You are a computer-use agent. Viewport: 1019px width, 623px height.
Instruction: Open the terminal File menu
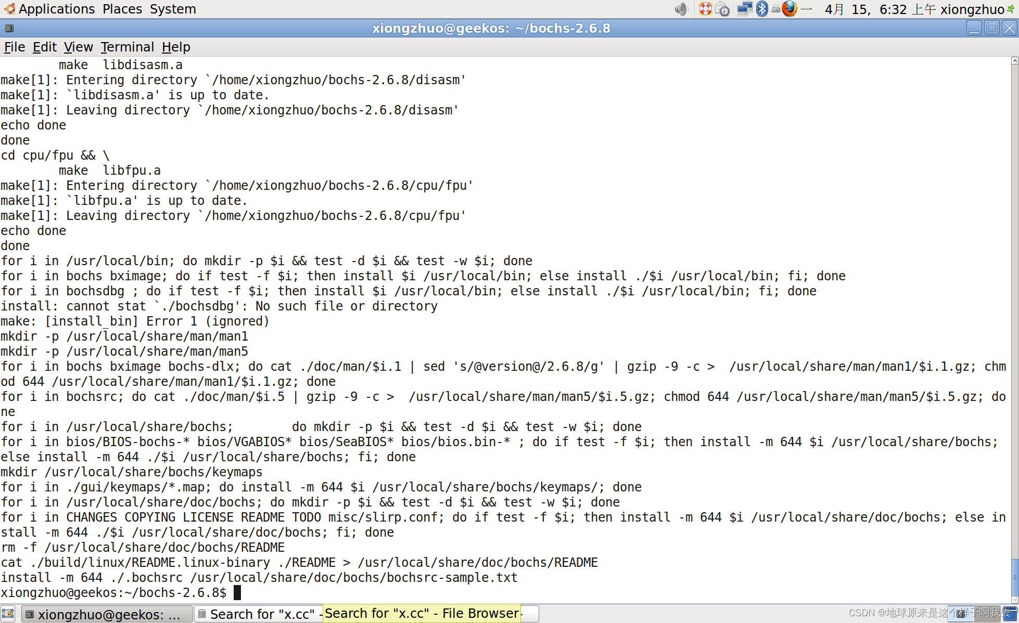click(15, 47)
